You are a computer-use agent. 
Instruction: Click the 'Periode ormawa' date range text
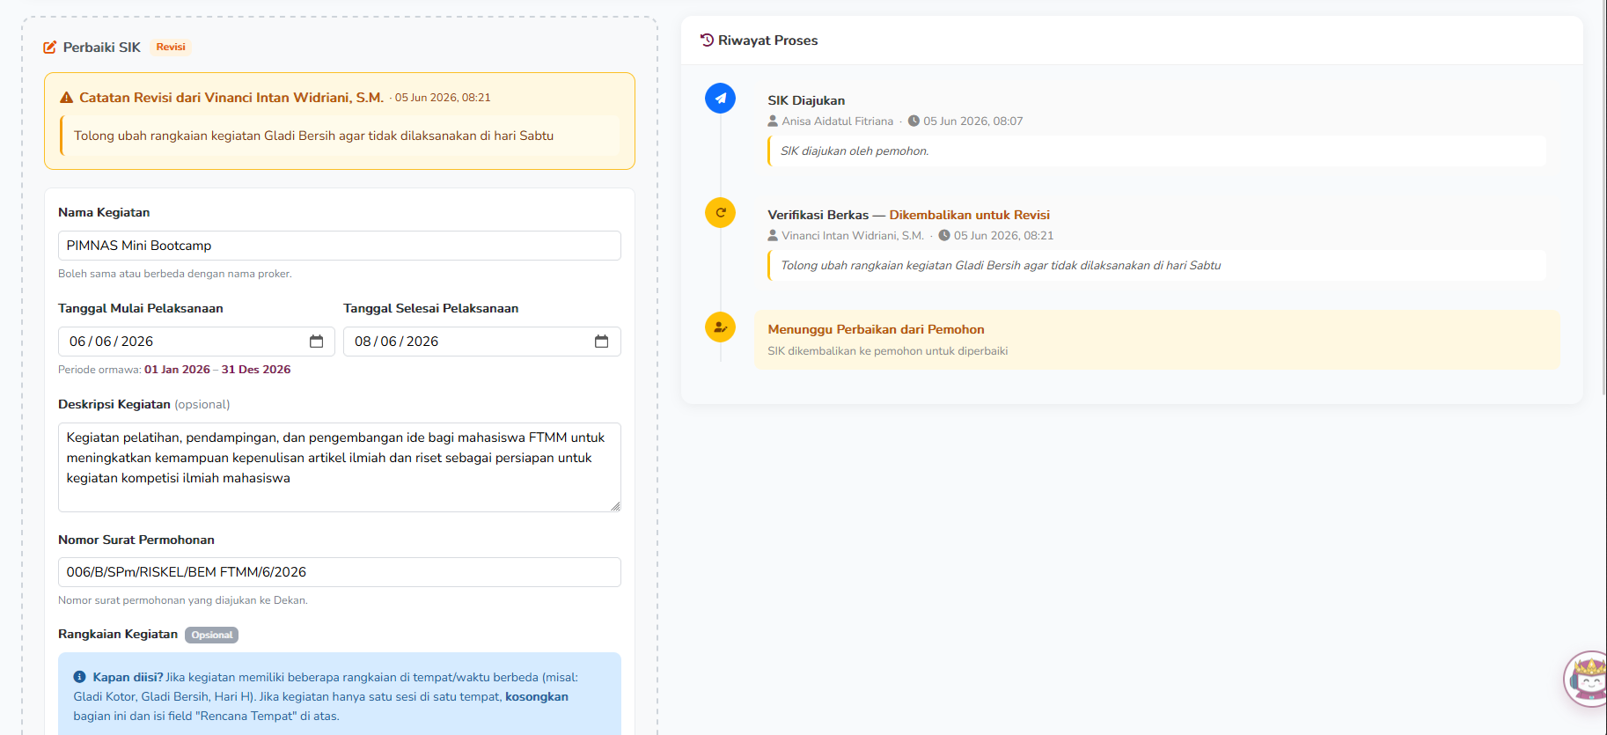[x=174, y=370]
